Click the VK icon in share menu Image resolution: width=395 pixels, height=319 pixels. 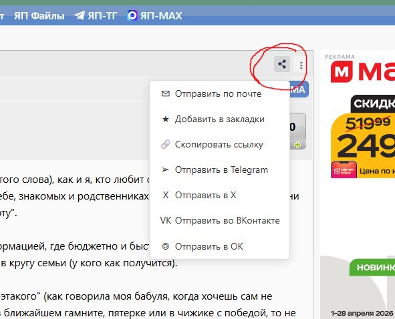(166, 220)
